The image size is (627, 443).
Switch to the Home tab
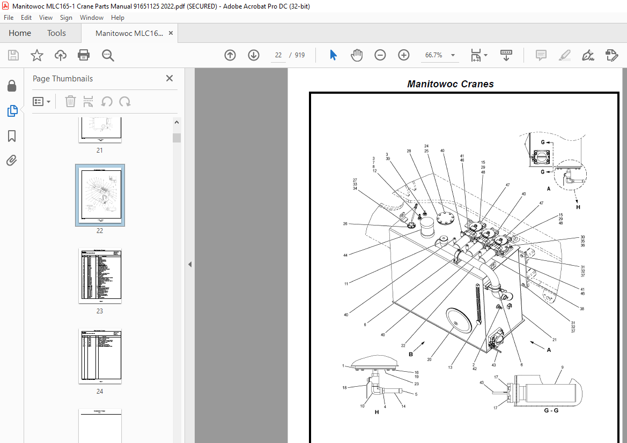(x=20, y=33)
